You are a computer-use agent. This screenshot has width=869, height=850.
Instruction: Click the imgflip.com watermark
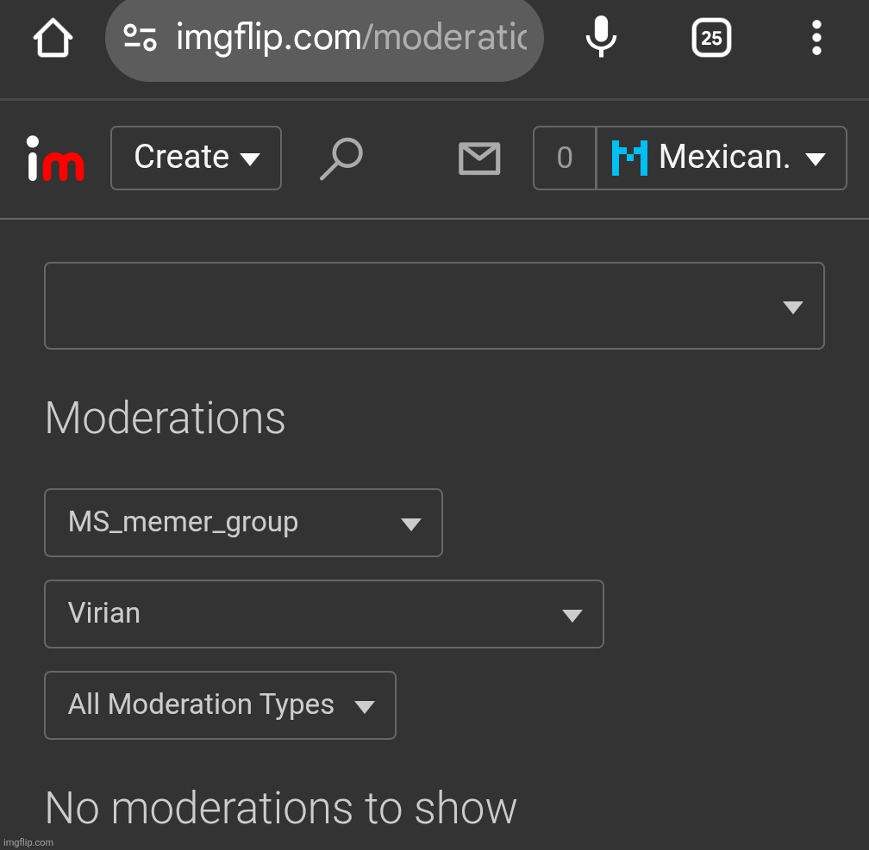28,842
